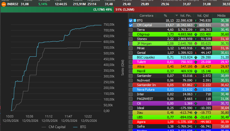Sort by the Vol. Qtd column header
This screenshot has height=131, width=230.
(x=203, y=16)
